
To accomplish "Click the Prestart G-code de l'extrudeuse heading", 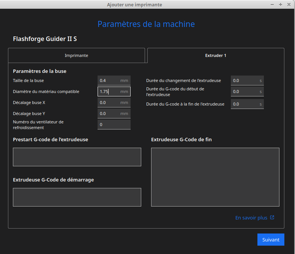I will (50, 139).
